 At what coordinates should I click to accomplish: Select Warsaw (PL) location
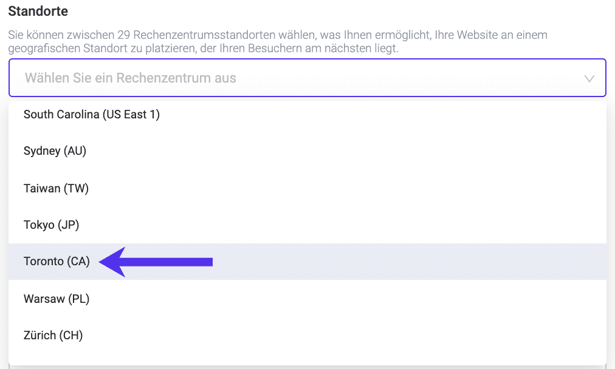(57, 299)
